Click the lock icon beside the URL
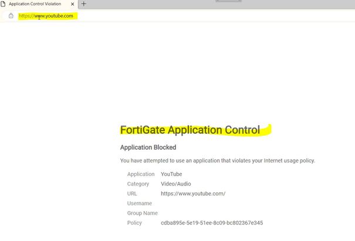This screenshot has height=241, width=355. tap(11, 16)
